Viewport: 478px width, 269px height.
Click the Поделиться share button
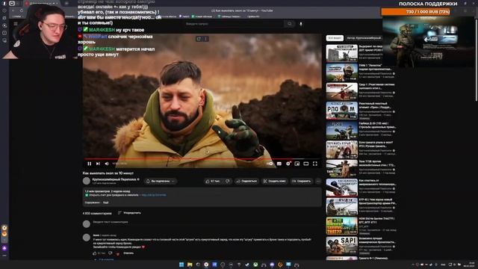tap(246, 181)
